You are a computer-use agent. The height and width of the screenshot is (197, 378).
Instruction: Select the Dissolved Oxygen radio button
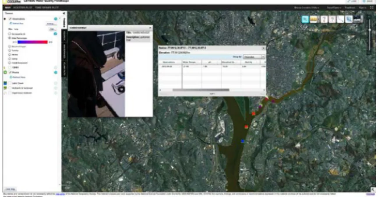coord(10,46)
